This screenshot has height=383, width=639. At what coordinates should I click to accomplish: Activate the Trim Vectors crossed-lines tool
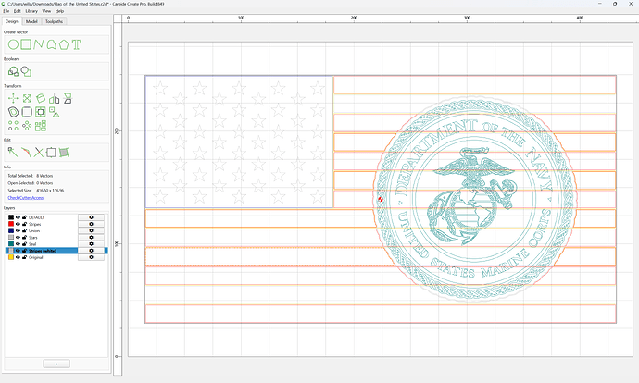(38, 153)
